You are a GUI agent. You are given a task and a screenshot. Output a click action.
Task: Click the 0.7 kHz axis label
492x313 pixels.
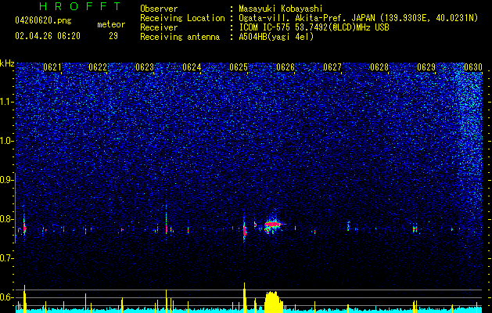point(7,258)
